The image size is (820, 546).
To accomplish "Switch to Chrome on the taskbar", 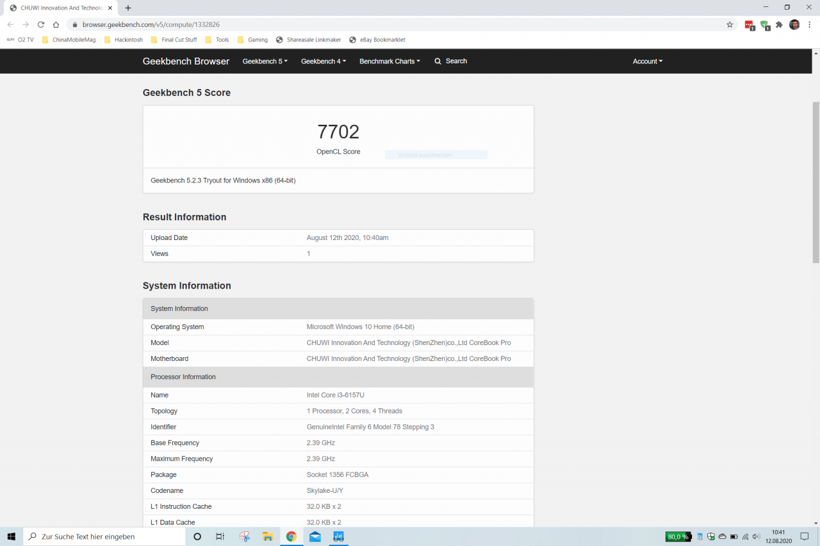I will [x=291, y=536].
